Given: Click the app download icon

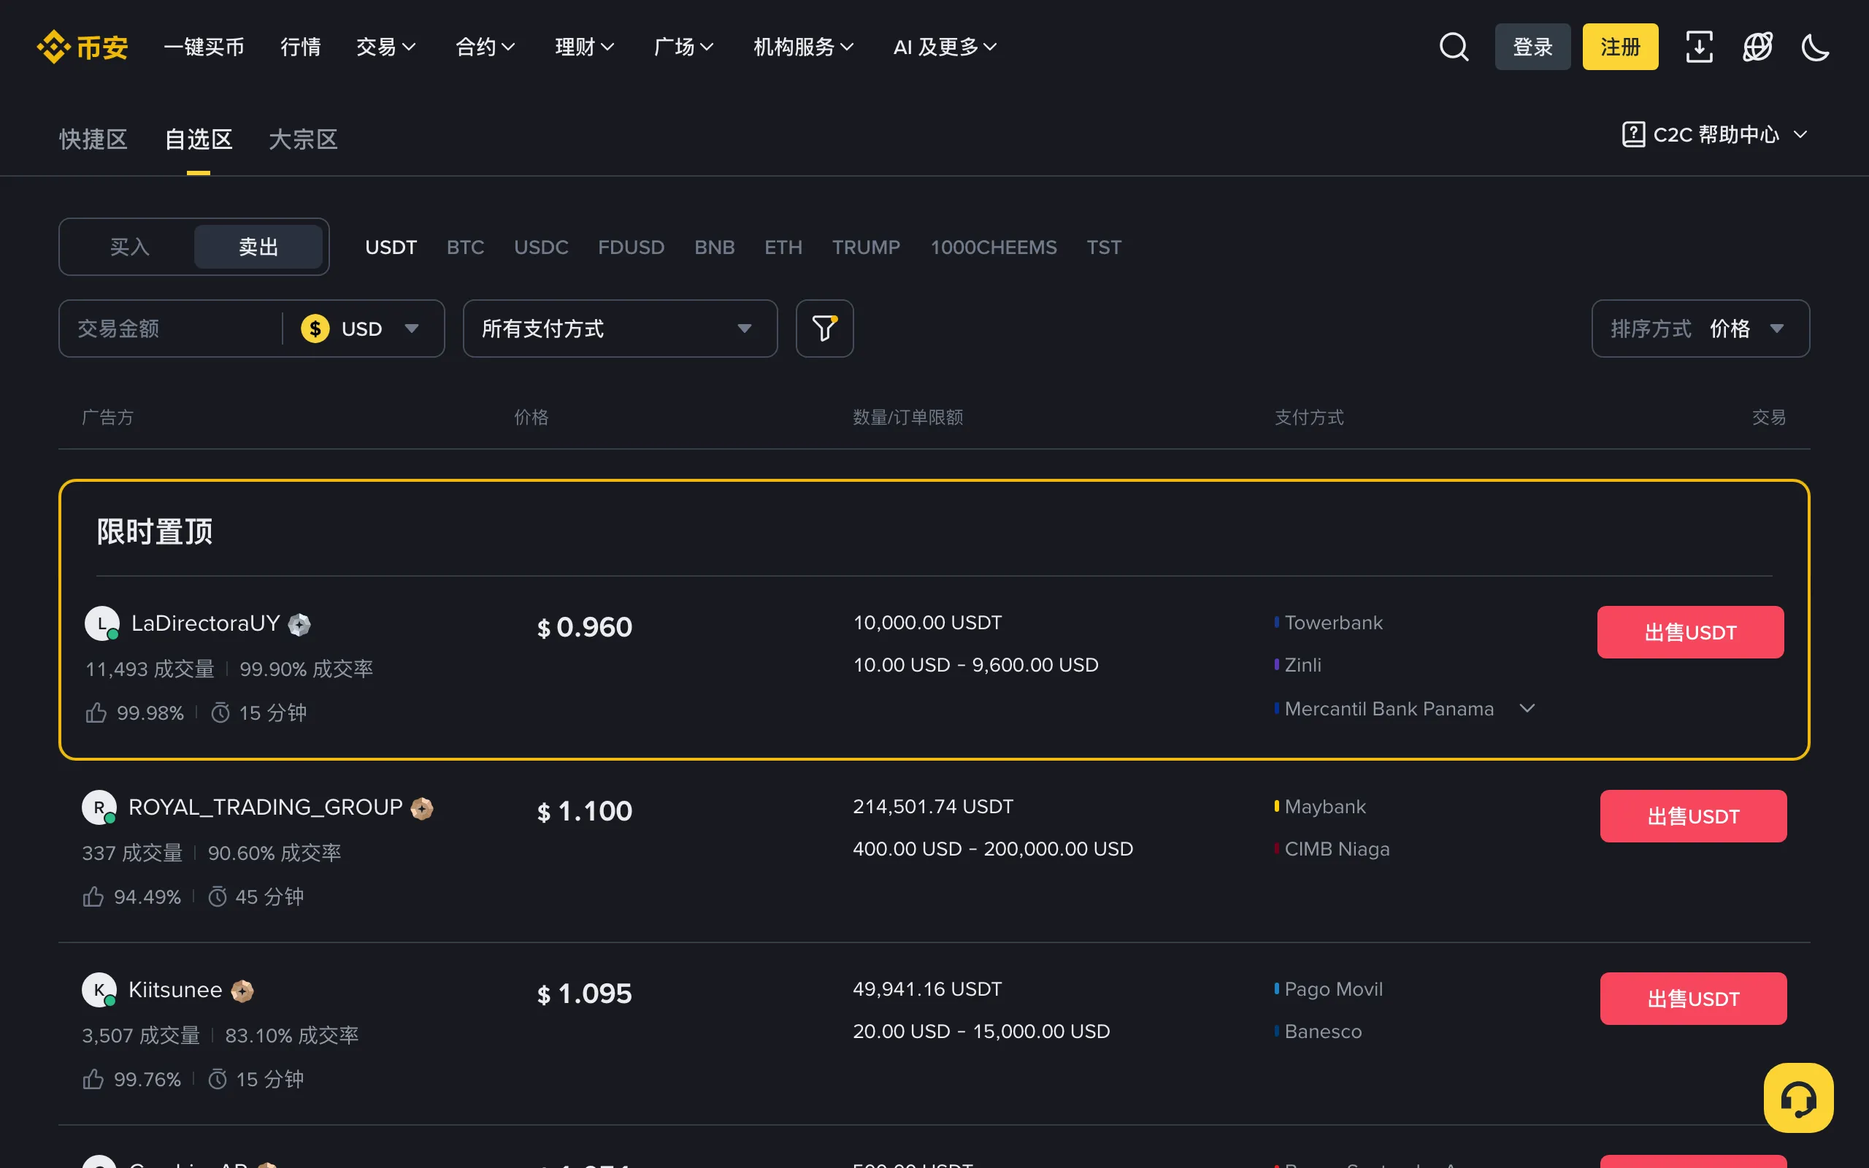Looking at the screenshot, I should [x=1698, y=47].
